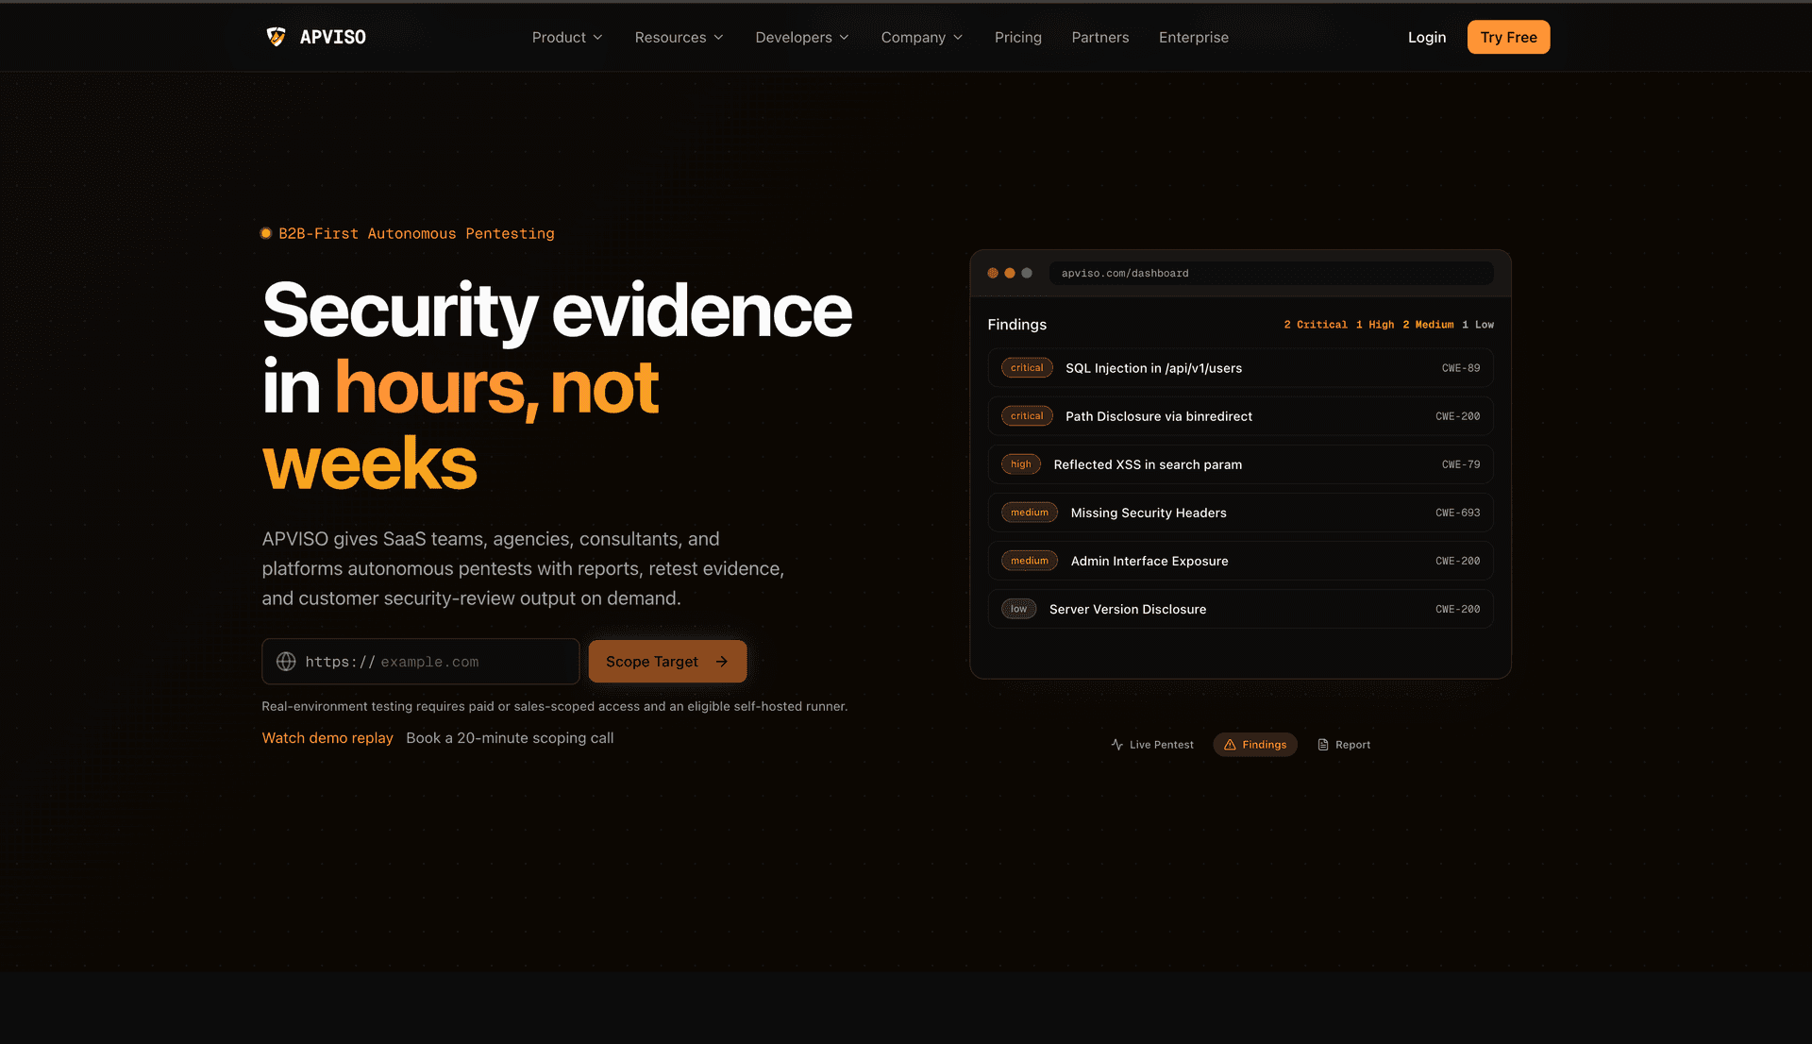Expand the Product dropdown menu
The width and height of the screenshot is (1812, 1044).
567,37
